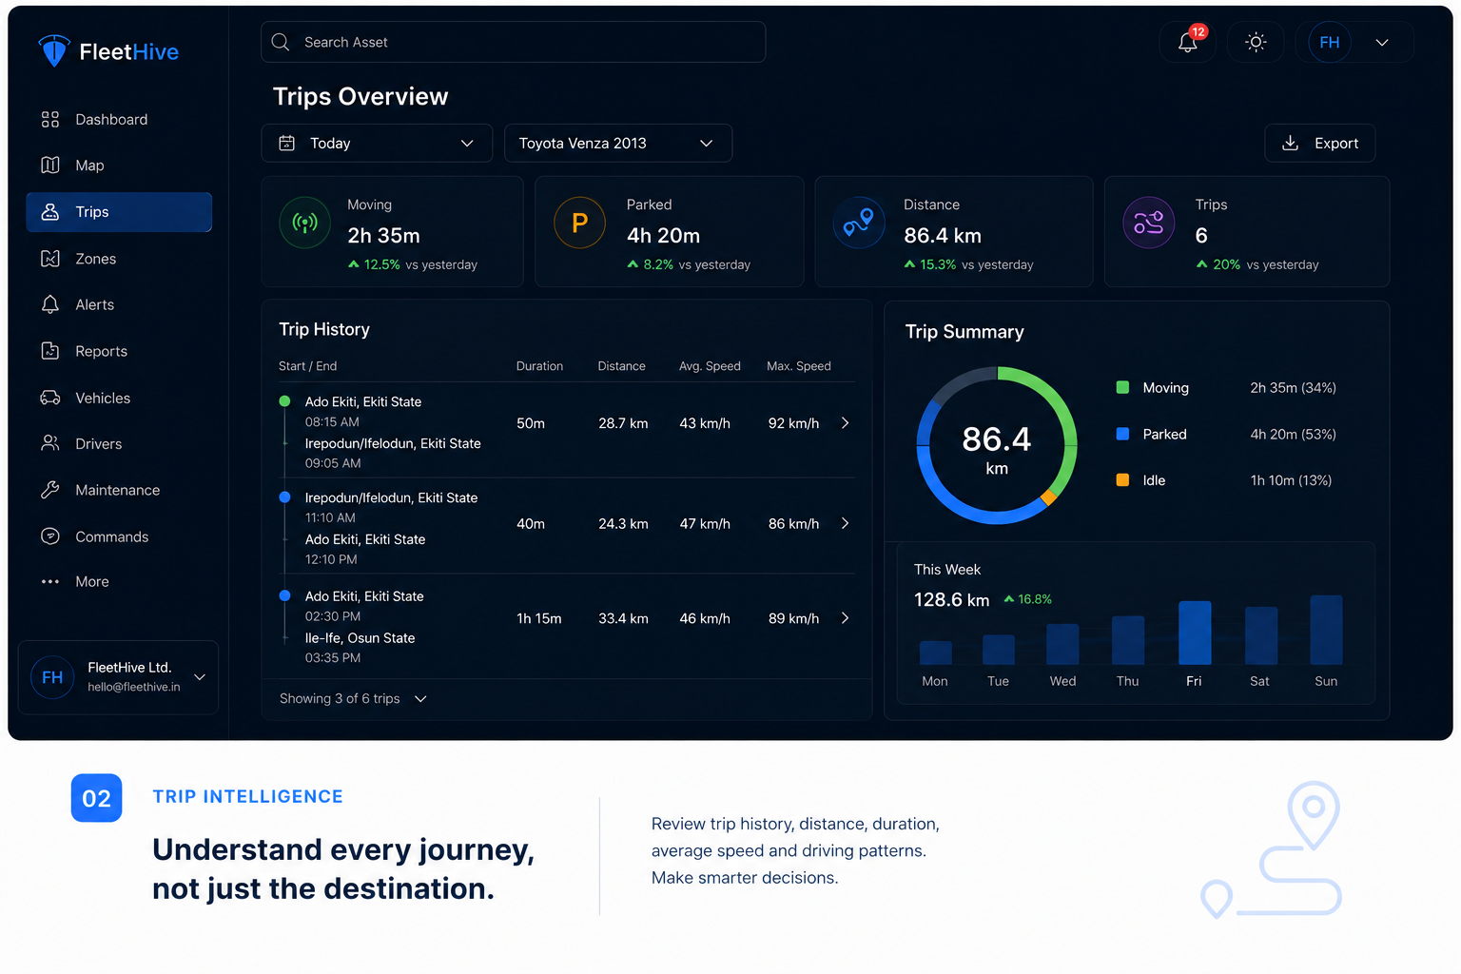Click the search magnifier icon
This screenshot has width=1461, height=974.
pyautogui.click(x=281, y=42)
